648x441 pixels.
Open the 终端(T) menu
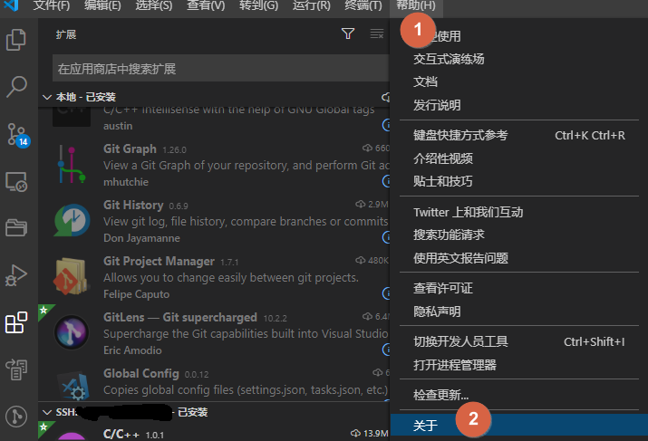click(x=363, y=6)
